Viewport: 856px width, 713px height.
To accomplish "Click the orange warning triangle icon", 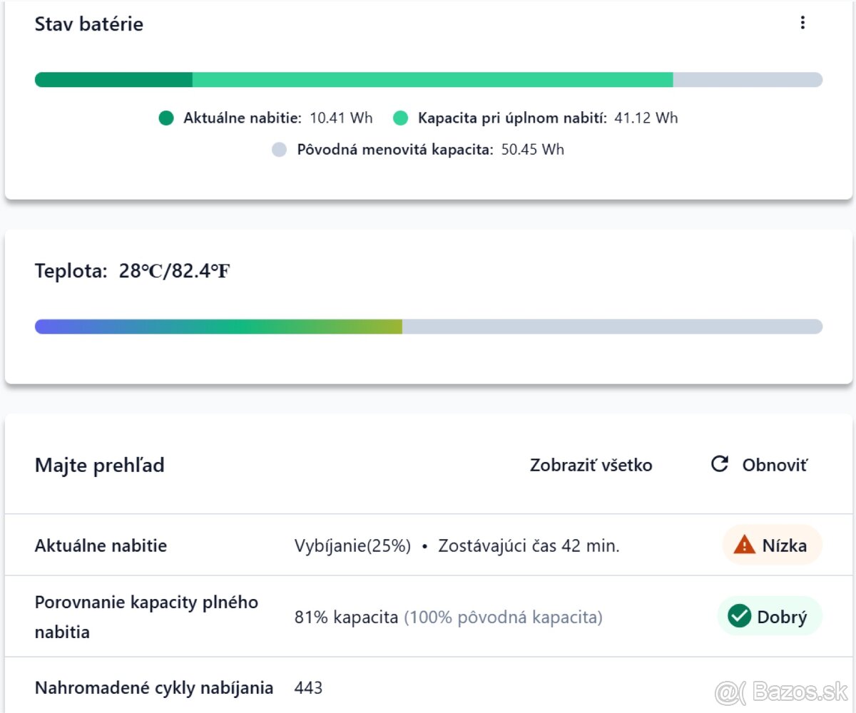I will coord(744,545).
